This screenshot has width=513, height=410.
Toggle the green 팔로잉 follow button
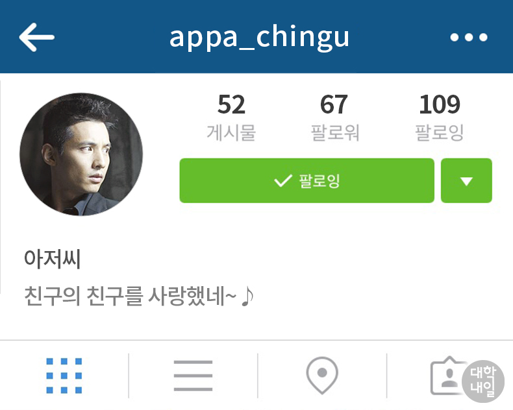tap(307, 180)
